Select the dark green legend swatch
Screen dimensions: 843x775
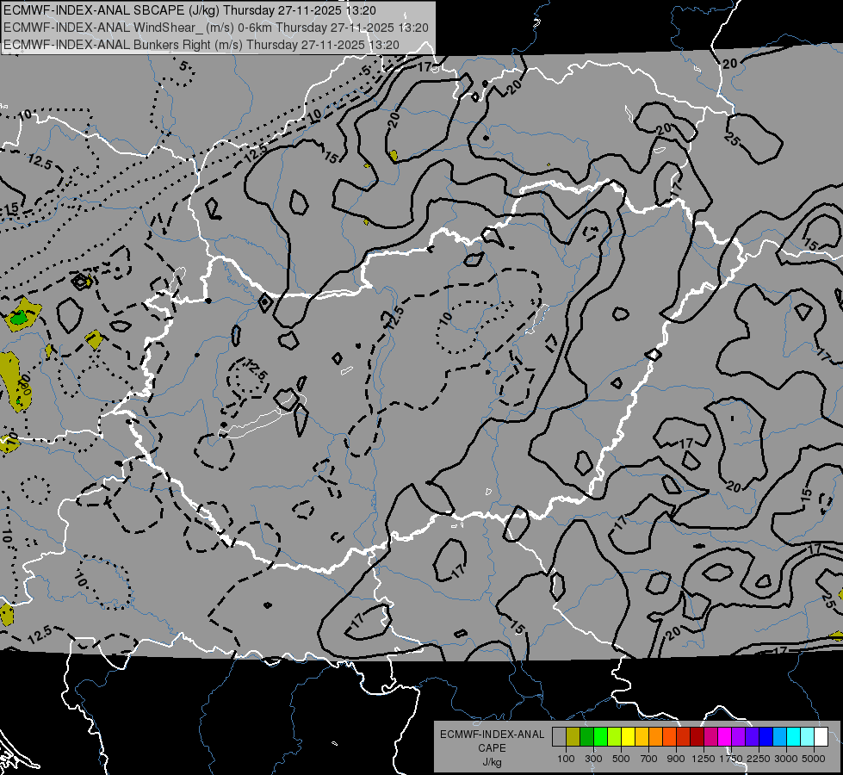[x=586, y=736]
